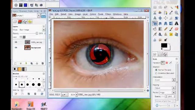The width and height of the screenshot is (195, 110).
Task: Select the Move tool
Action: tap(160, 18)
